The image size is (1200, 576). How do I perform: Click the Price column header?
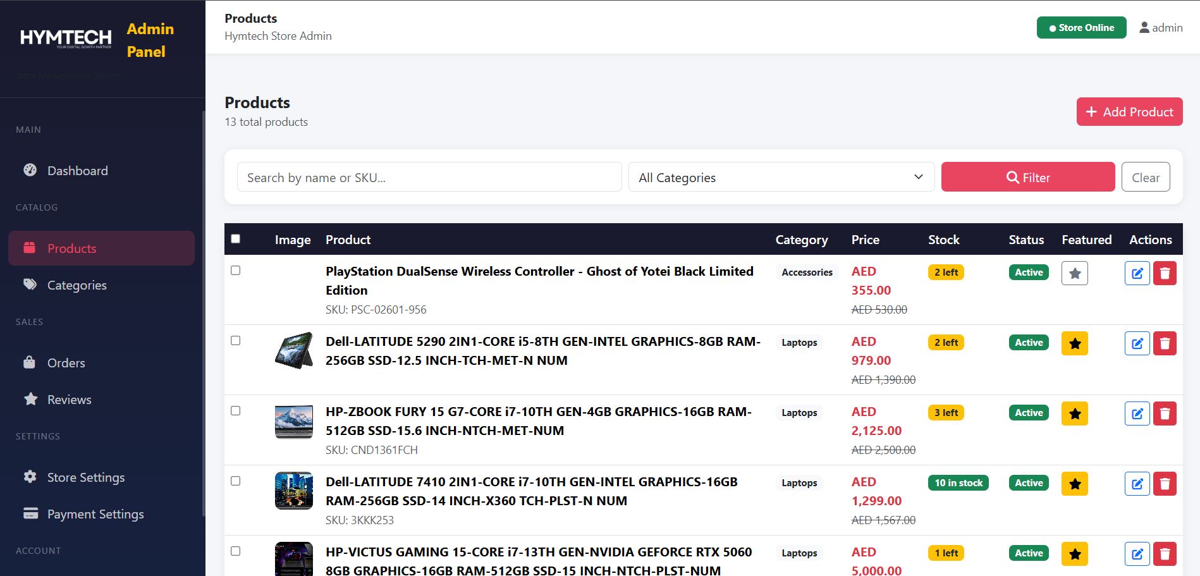(865, 240)
